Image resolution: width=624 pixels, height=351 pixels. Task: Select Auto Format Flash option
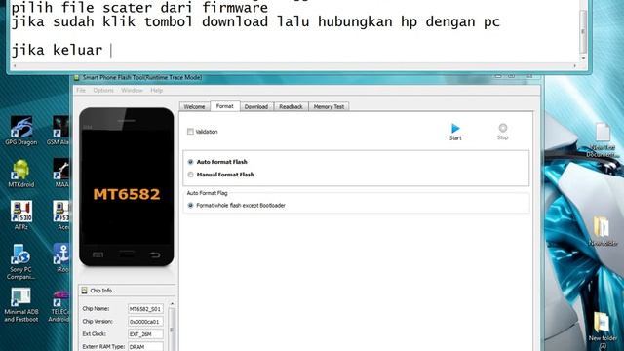coord(190,162)
